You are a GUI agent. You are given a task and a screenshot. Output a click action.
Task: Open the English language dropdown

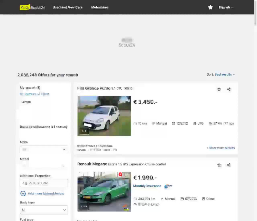coord(226,7)
